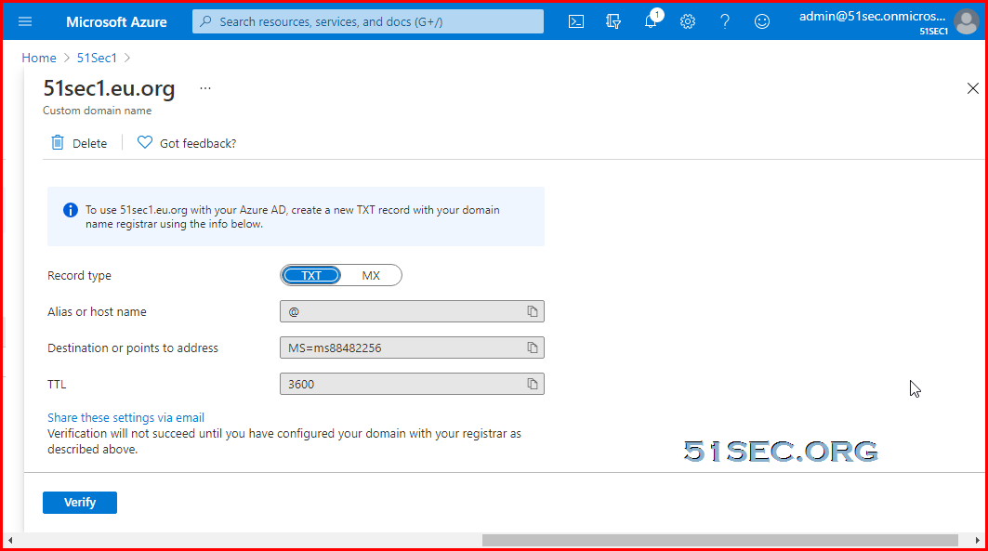988x551 pixels.
Task: Focus the search resources, services, and docs box
Action: pyautogui.click(x=368, y=21)
